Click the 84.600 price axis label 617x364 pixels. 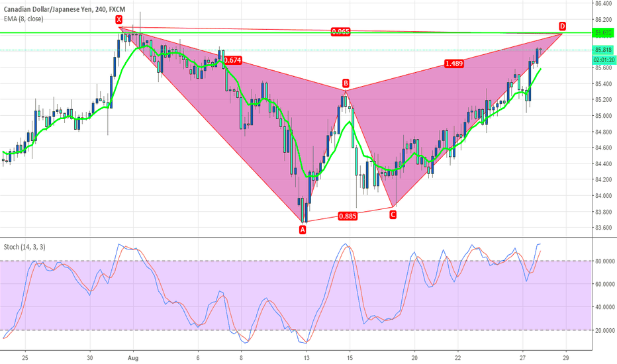pos(603,148)
